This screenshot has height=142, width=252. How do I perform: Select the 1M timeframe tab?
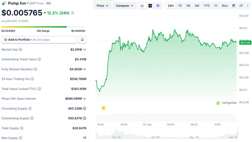click(188, 6)
